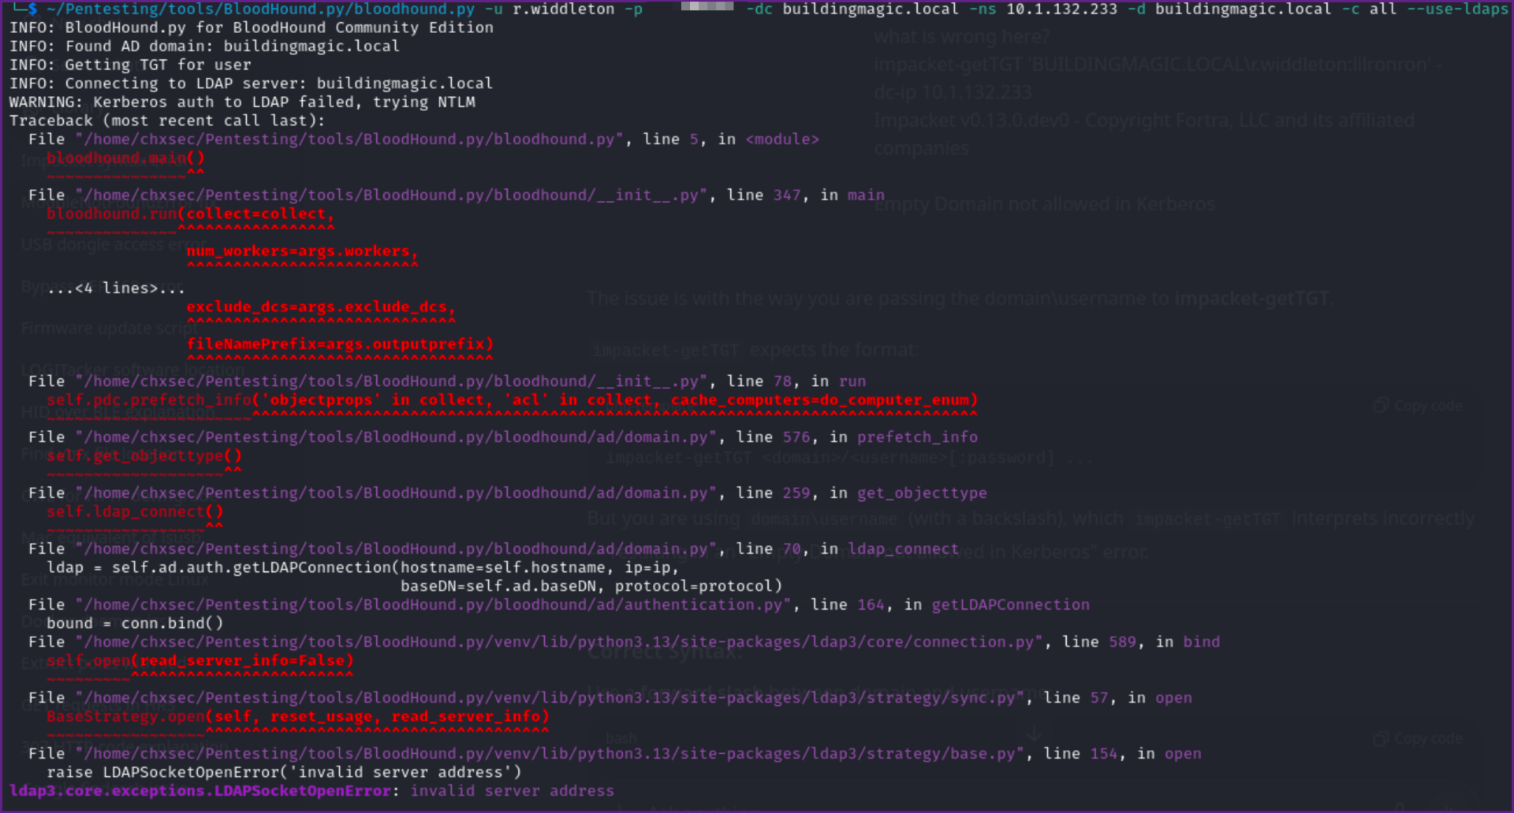Viewport: 1514px width, 813px height.
Task: Select 'Connecting to LDAP server: buildingmagic.local' line
Action: pyautogui.click(x=252, y=84)
